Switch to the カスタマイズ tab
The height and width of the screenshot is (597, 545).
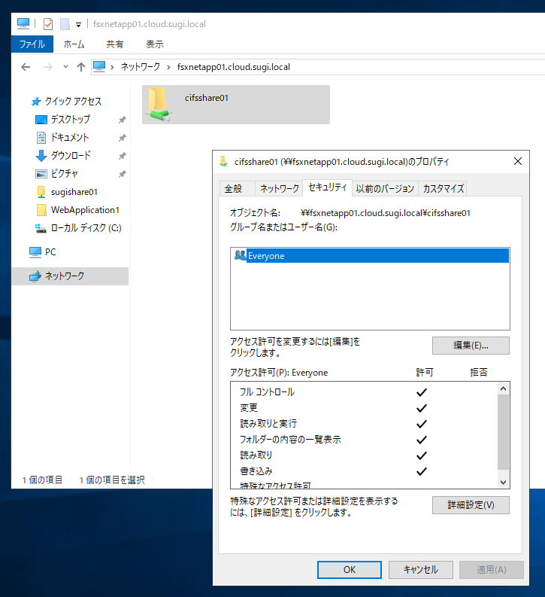444,188
